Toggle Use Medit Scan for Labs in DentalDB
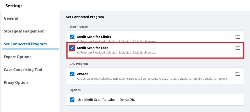 click(72, 100)
